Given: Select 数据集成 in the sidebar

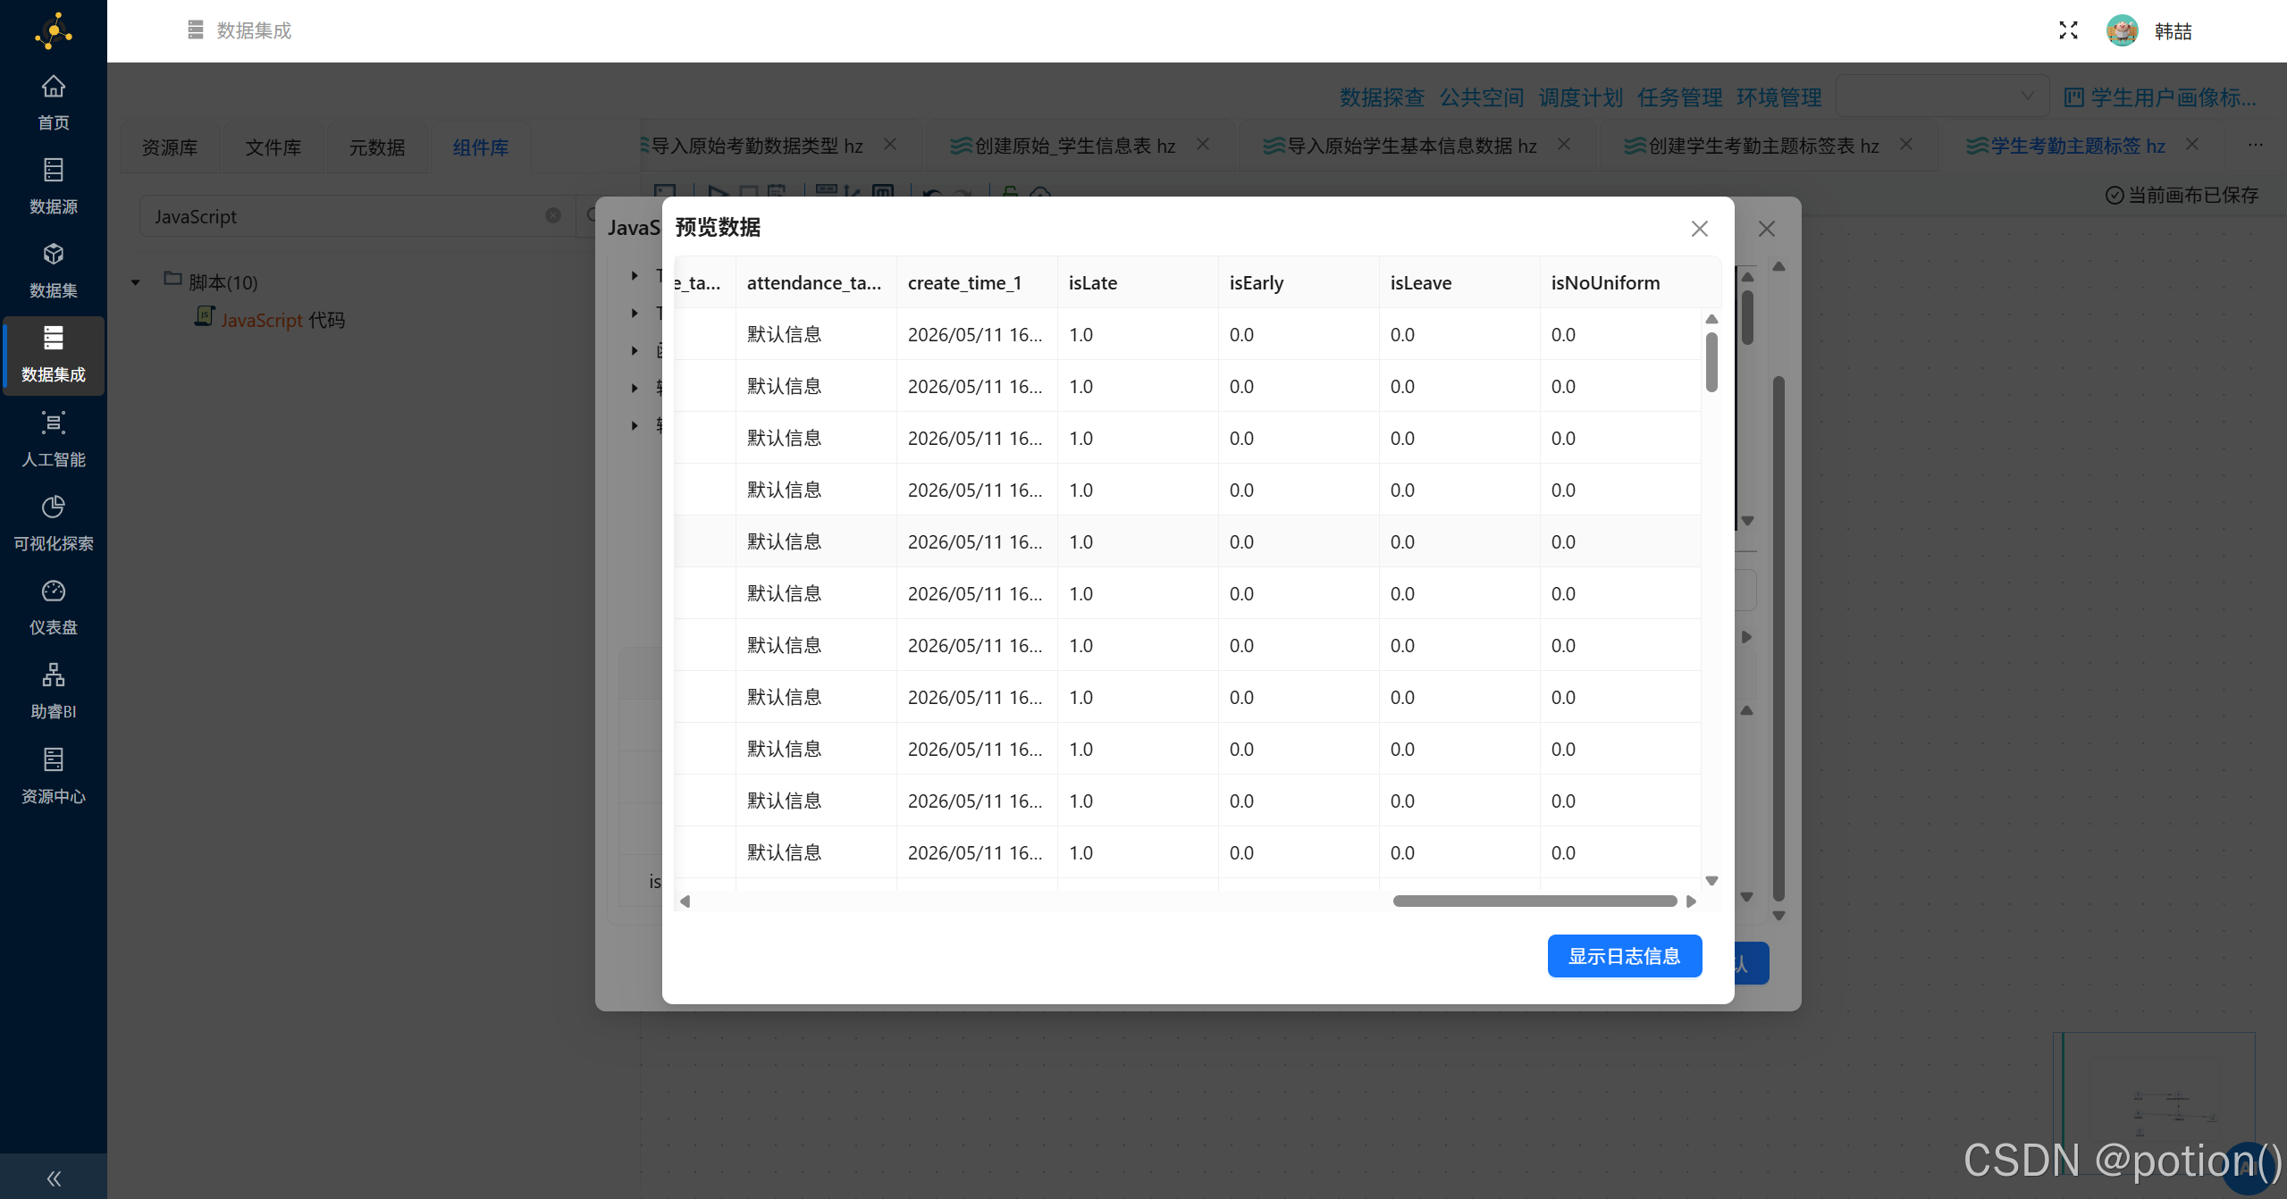Looking at the screenshot, I should [54, 355].
